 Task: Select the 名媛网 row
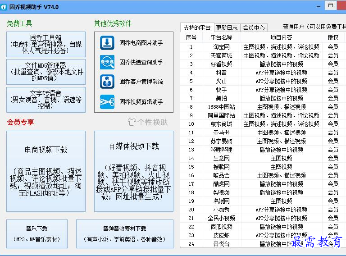[263, 201]
